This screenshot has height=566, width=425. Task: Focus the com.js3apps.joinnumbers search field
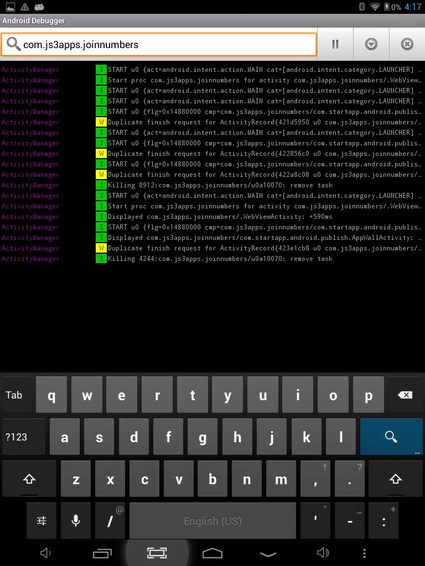(159, 44)
